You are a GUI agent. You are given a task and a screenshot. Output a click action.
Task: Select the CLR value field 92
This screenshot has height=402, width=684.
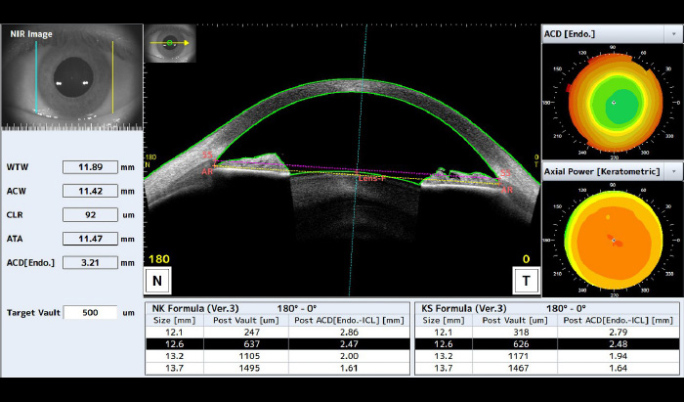pos(90,215)
